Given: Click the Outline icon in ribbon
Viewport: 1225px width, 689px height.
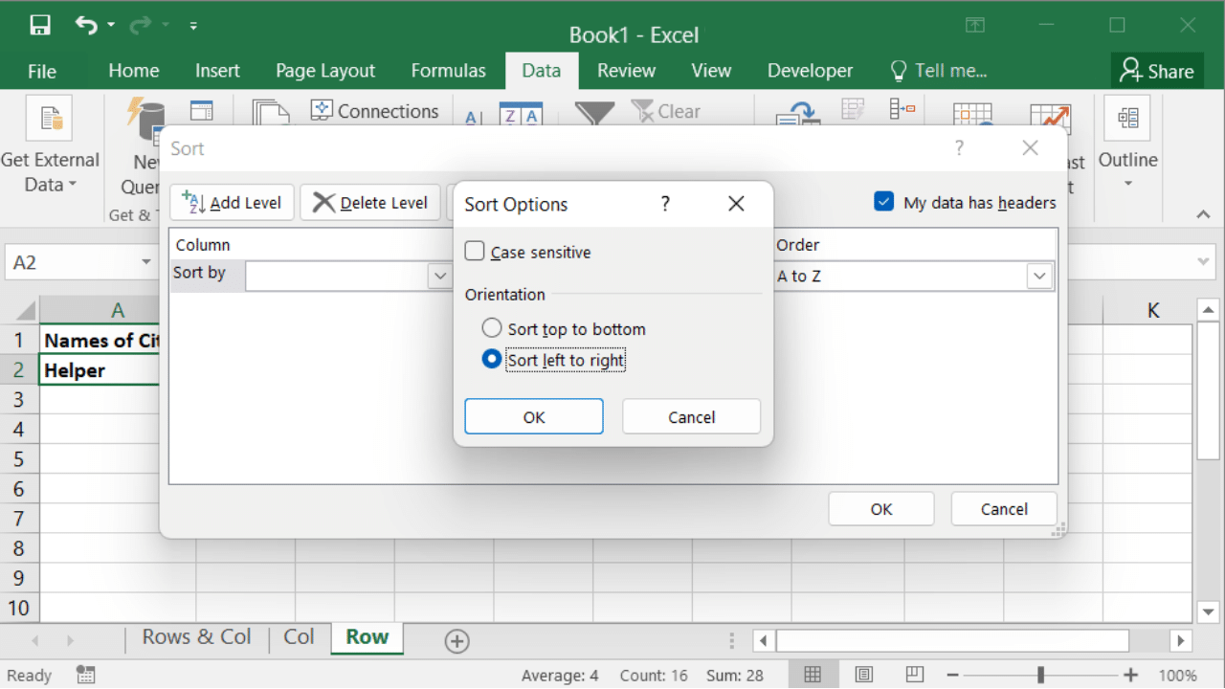Looking at the screenshot, I should (1127, 119).
